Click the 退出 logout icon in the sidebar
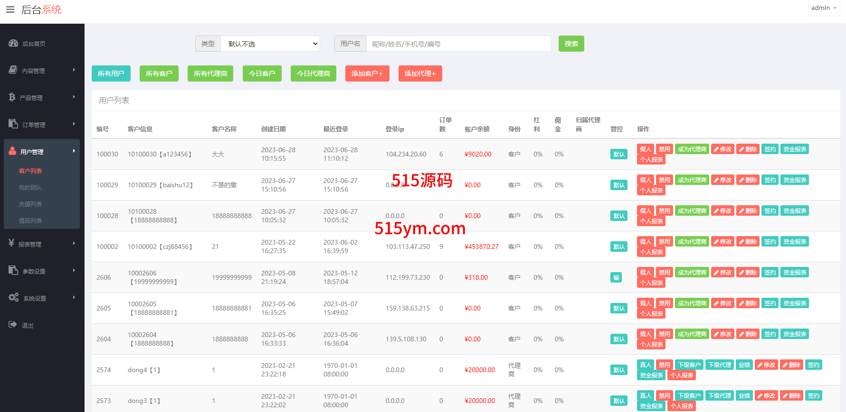The height and width of the screenshot is (412, 846). (13, 325)
